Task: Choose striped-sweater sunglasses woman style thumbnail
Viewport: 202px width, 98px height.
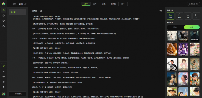Action: click(x=172, y=64)
